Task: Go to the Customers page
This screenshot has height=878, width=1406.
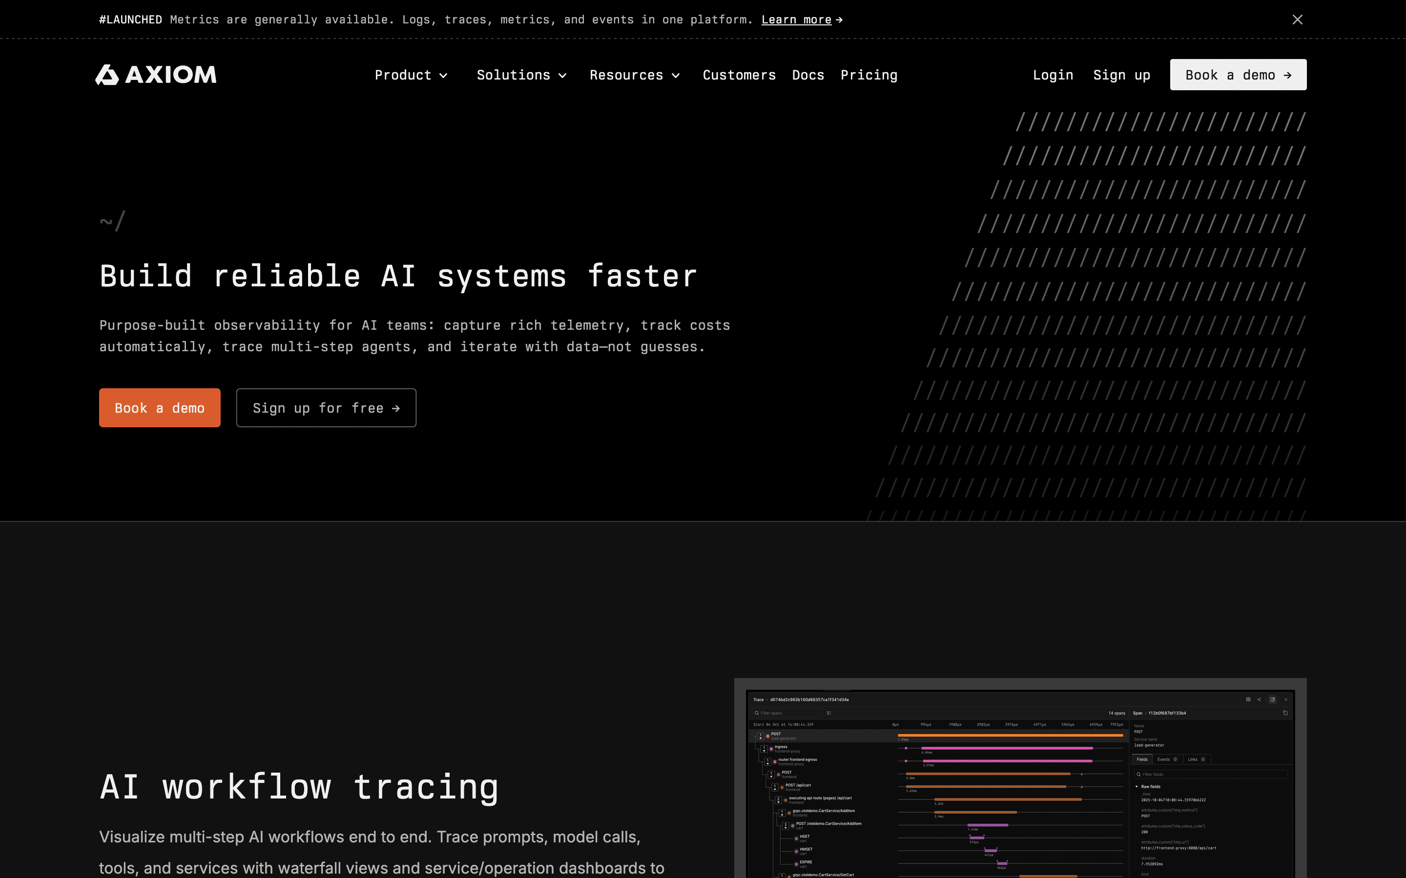Action: [739, 75]
